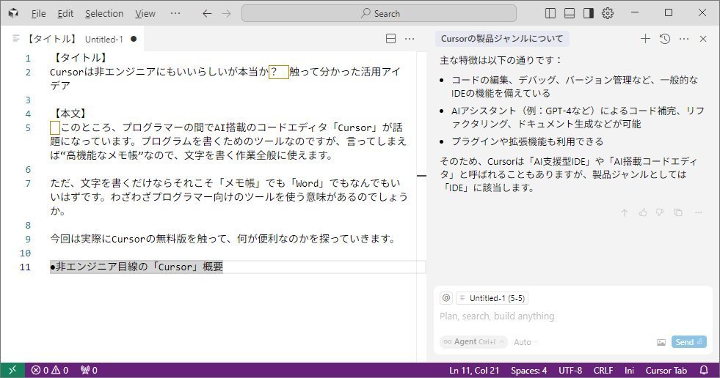Open remote window via green status icon
The width and height of the screenshot is (720, 378).
pos(13,370)
